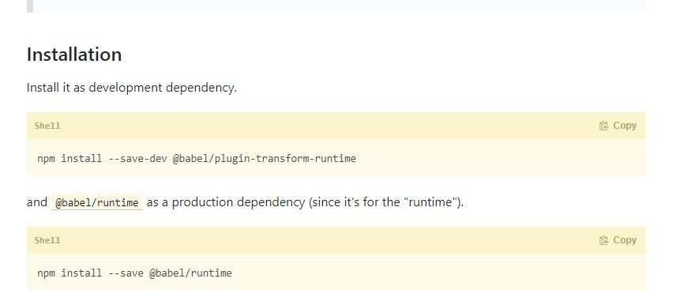Image resolution: width=676 pixels, height=305 pixels.
Task: Click @babel/runtime in the second code block
Action: point(190,273)
